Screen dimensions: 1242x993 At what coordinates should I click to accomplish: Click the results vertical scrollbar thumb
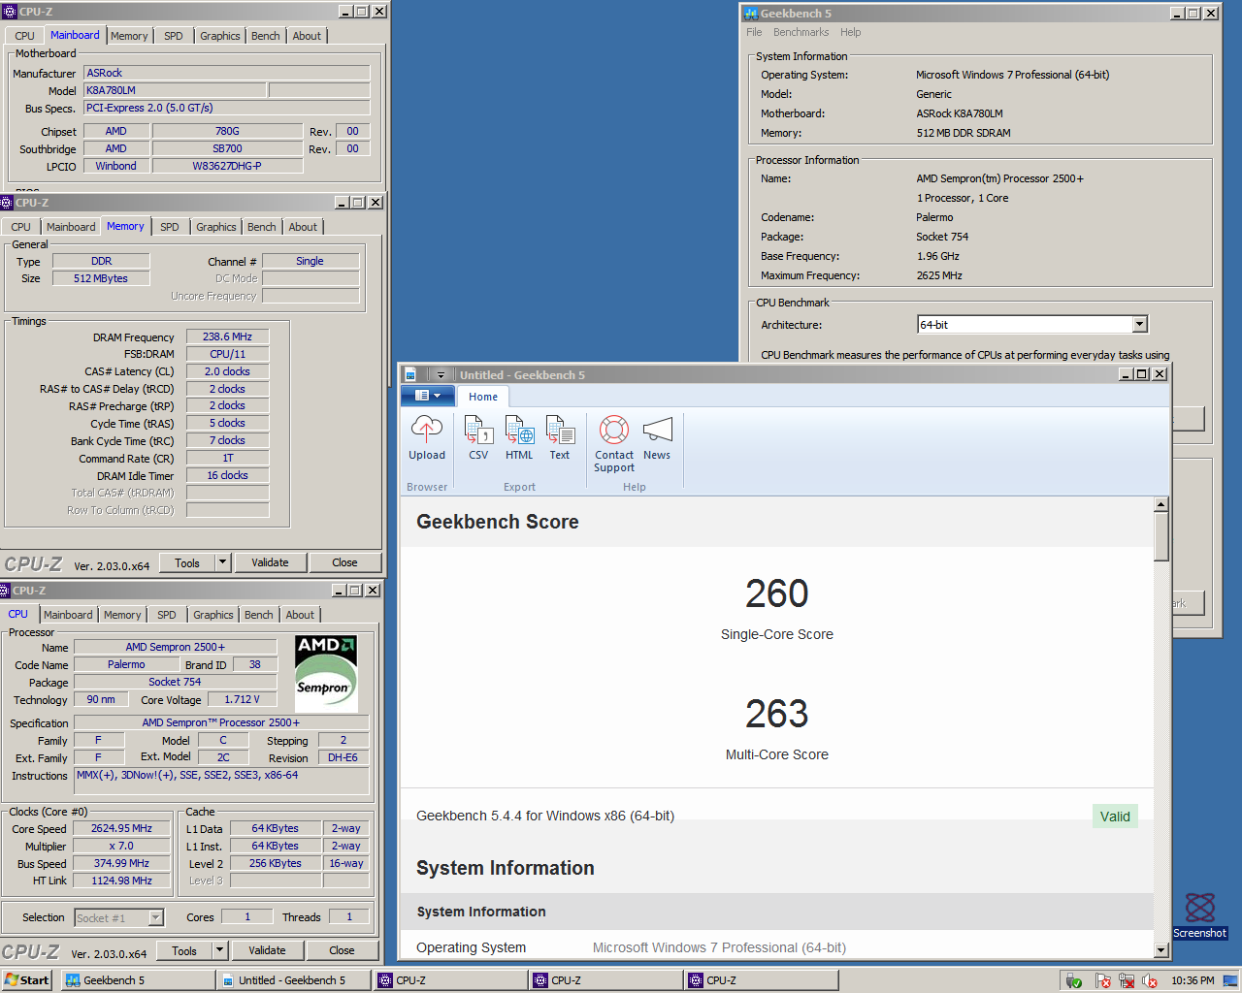point(1161,536)
